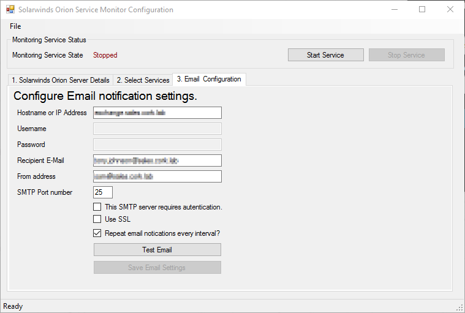
Task: Uncheck Repeat email notifications every interval
Action: coord(97,233)
